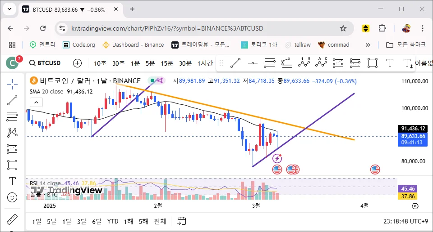The height and width of the screenshot is (232, 433).
Task: Pick the anchored text favorites tool
Action: (408, 63)
